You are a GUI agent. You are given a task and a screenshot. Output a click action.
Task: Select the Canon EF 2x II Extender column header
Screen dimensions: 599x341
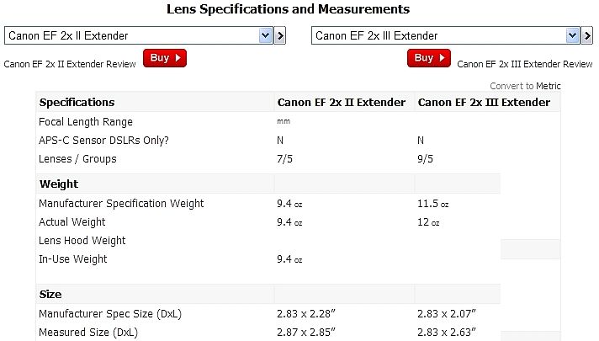click(342, 103)
